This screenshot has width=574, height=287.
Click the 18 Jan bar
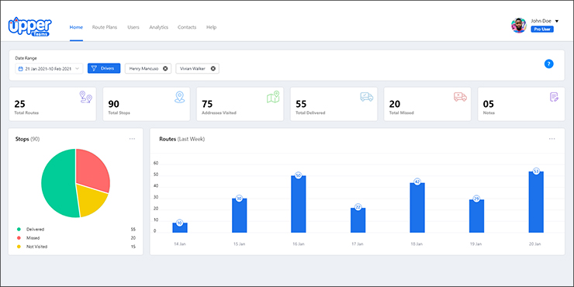[417, 208]
